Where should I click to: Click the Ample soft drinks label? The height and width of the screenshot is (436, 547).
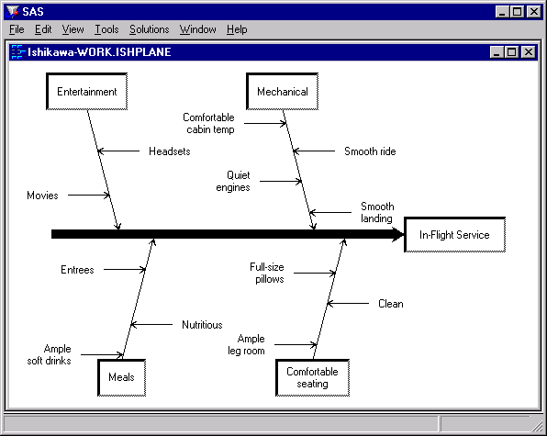[50, 354]
